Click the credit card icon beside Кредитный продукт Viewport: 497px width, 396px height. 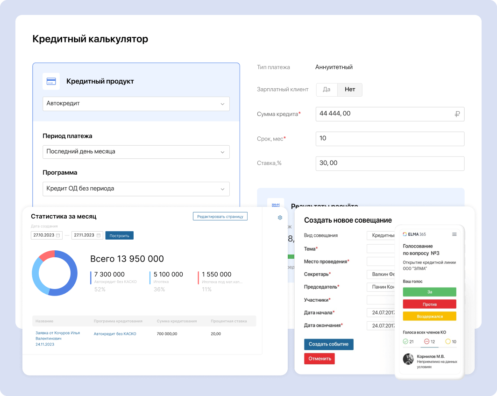pos(51,81)
